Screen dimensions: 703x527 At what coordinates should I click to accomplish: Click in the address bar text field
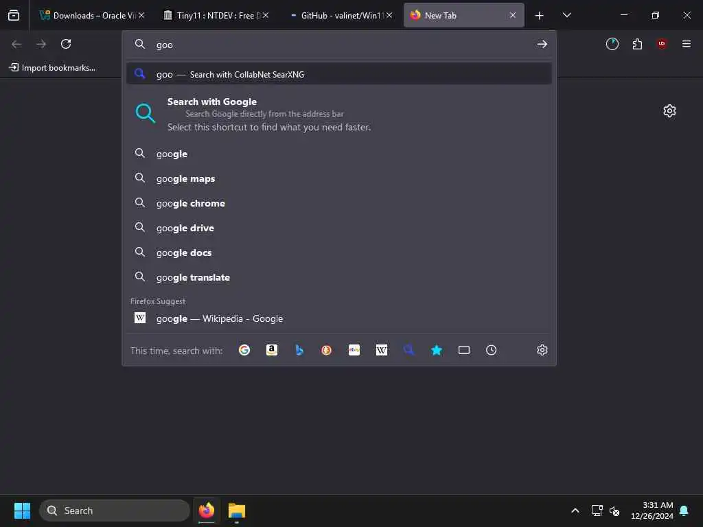click(341, 45)
